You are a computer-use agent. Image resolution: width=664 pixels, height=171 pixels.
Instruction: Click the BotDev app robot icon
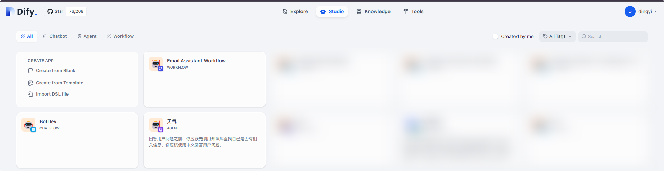(x=28, y=125)
